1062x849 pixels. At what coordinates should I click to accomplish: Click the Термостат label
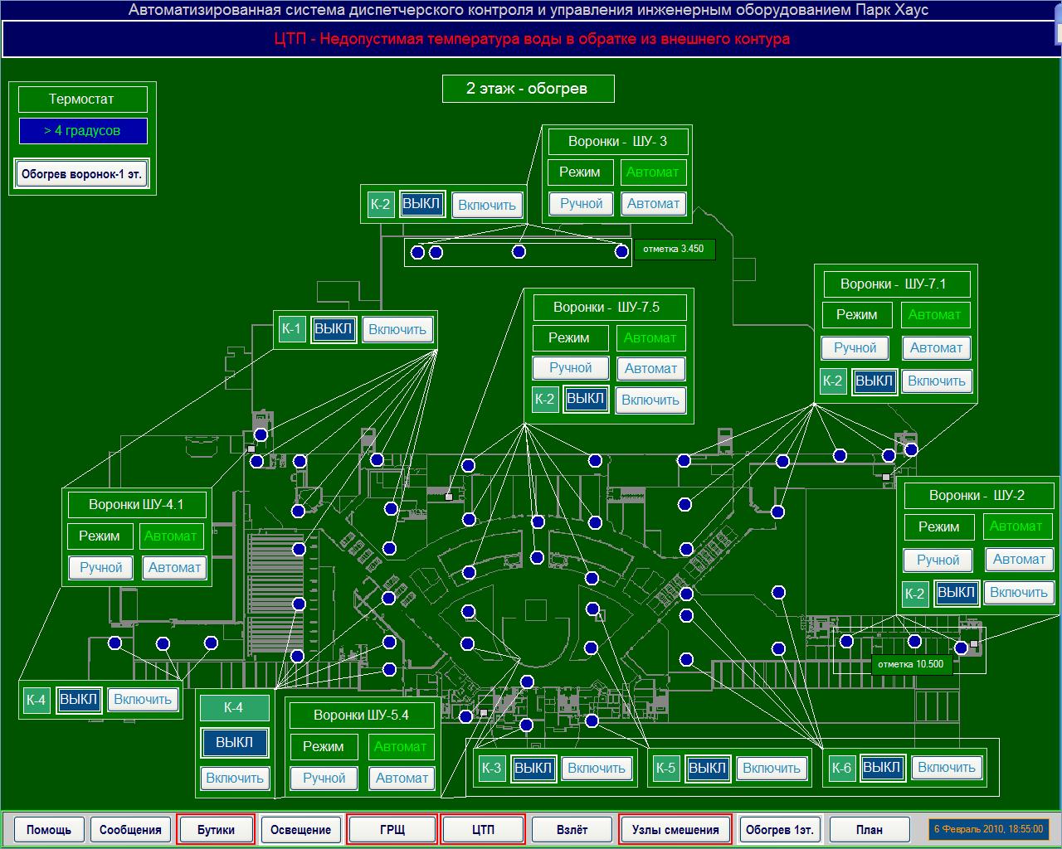coord(82,99)
